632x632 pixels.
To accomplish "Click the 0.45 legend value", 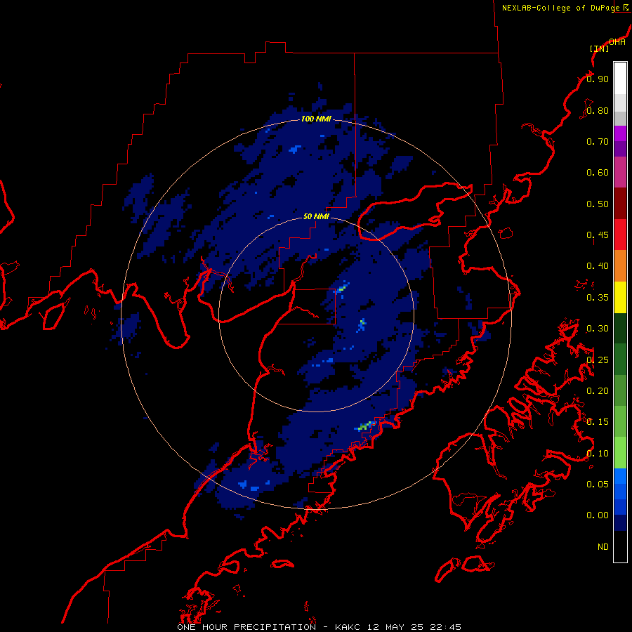I will (598, 235).
